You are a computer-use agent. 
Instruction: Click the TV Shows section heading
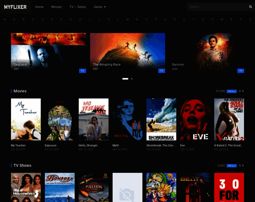[x=22, y=165]
